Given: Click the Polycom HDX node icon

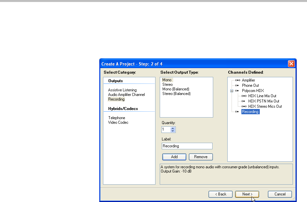Looking at the screenshot, I should [x=237, y=91].
